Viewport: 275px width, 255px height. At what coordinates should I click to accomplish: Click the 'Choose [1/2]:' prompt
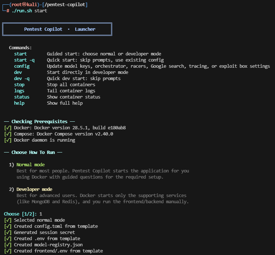pyautogui.click(x=20, y=214)
